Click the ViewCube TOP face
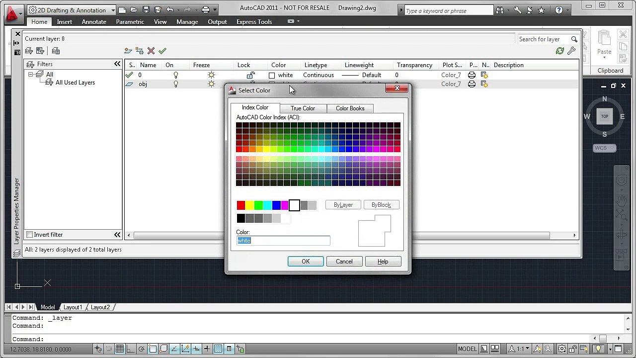This screenshot has height=358, width=636. (605, 116)
